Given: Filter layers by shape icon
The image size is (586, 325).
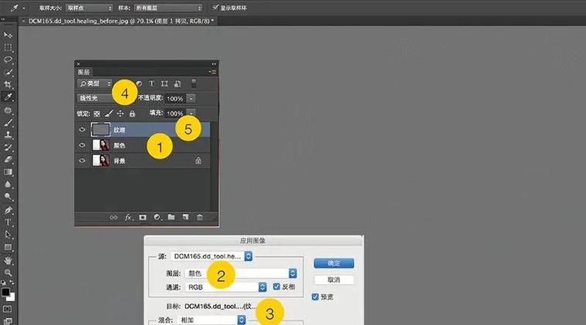Looking at the screenshot, I should coord(164,83).
